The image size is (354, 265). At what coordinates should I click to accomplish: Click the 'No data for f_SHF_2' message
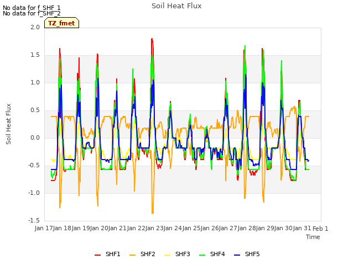point(32,13)
